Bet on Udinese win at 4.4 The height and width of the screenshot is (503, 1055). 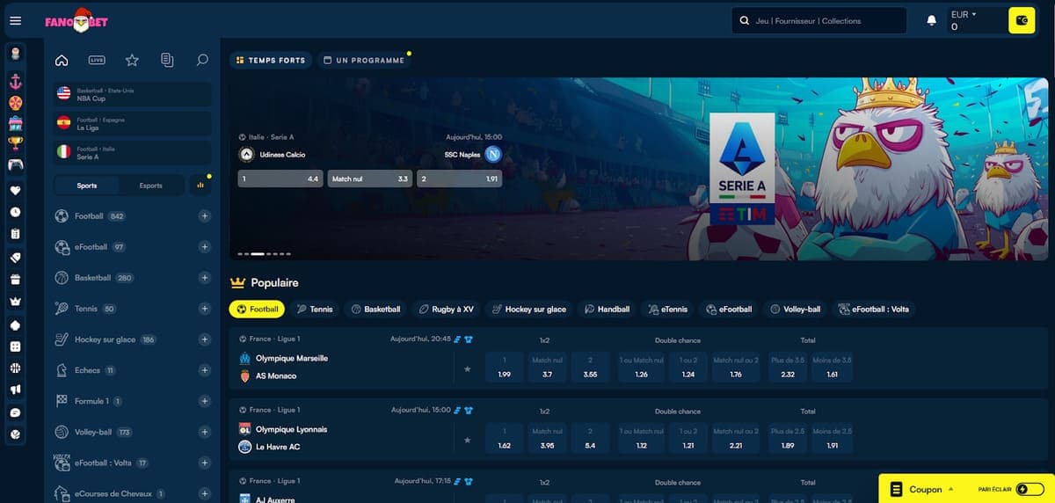280,179
